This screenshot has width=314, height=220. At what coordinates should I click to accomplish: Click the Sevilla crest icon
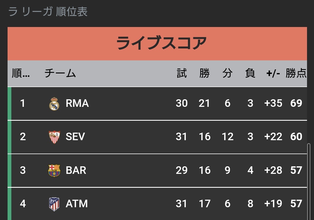click(x=54, y=137)
